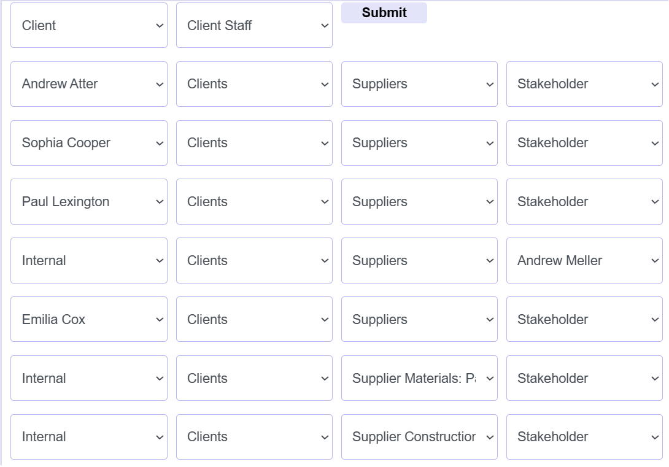The width and height of the screenshot is (669, 467).
Task: Open the Suppliers dropdown beside Andrew Meller
Action: 419,260
